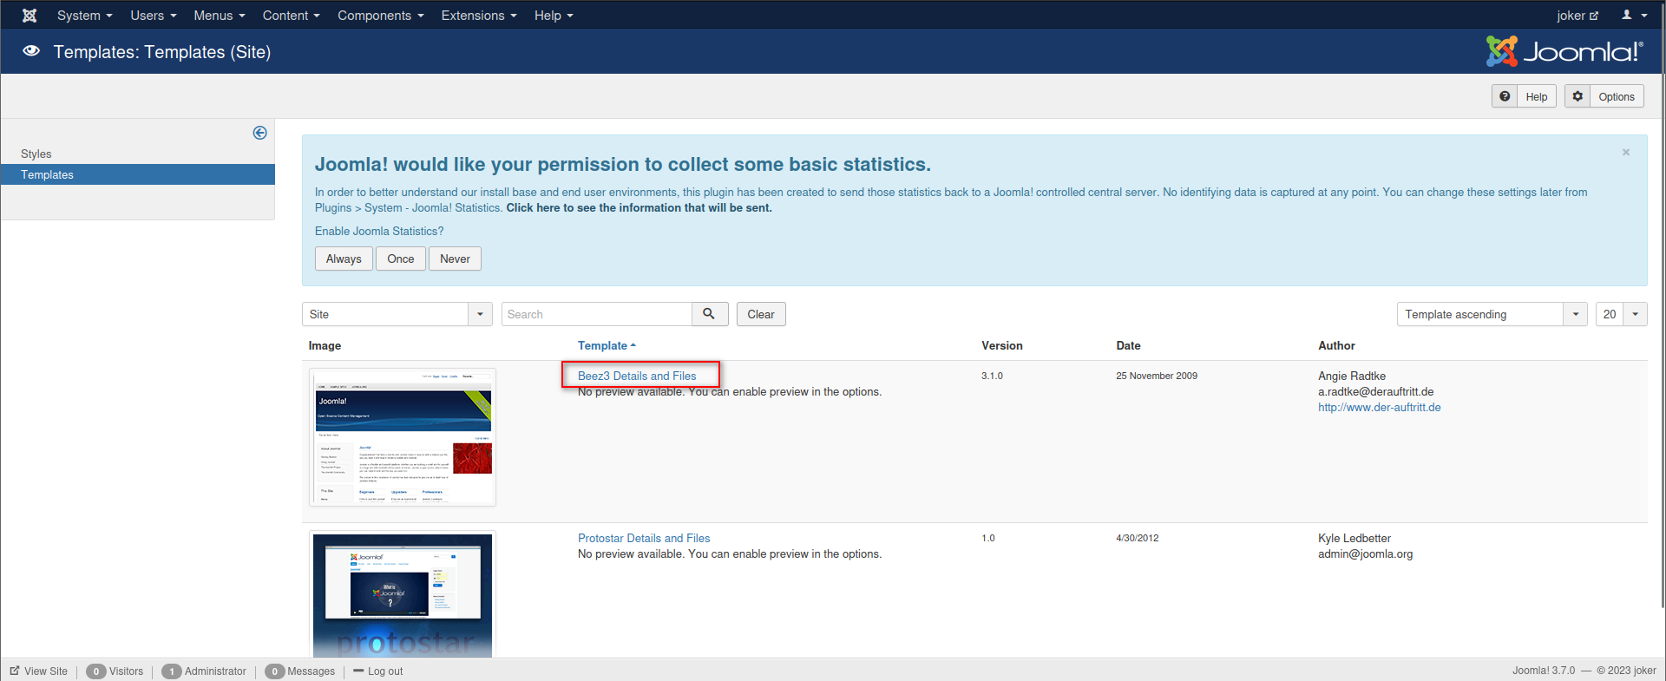This screenshot has height=681, width=1666.
Task: Dismiss the statistics notice with the X
Action: (x=1626, y=153)
